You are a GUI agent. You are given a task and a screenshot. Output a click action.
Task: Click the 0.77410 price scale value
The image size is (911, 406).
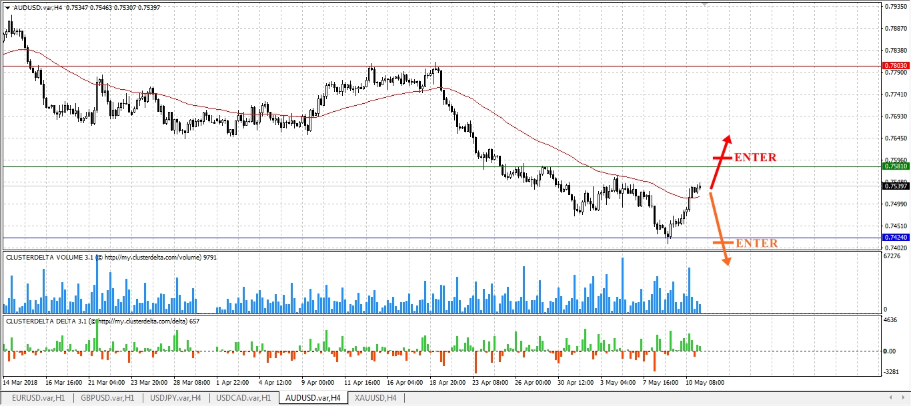coord(896,95)
